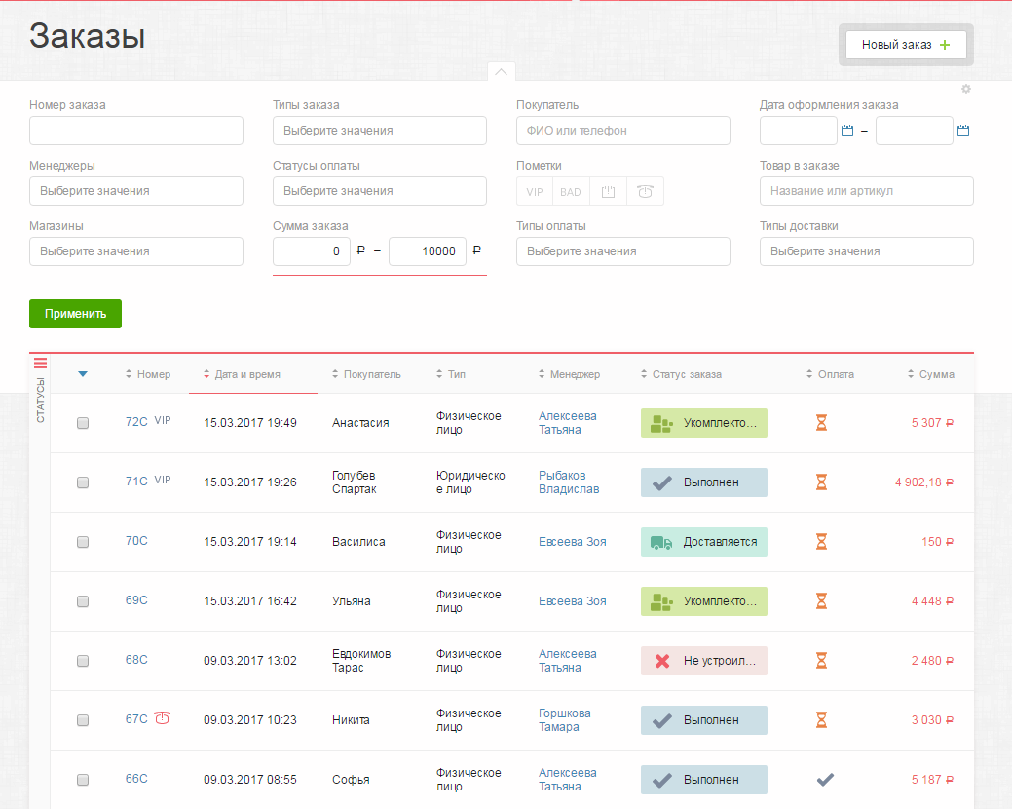Check the checkbox for order 70C
The width and height of the screenshot is (1012, 809).
[x=83, y=542]
